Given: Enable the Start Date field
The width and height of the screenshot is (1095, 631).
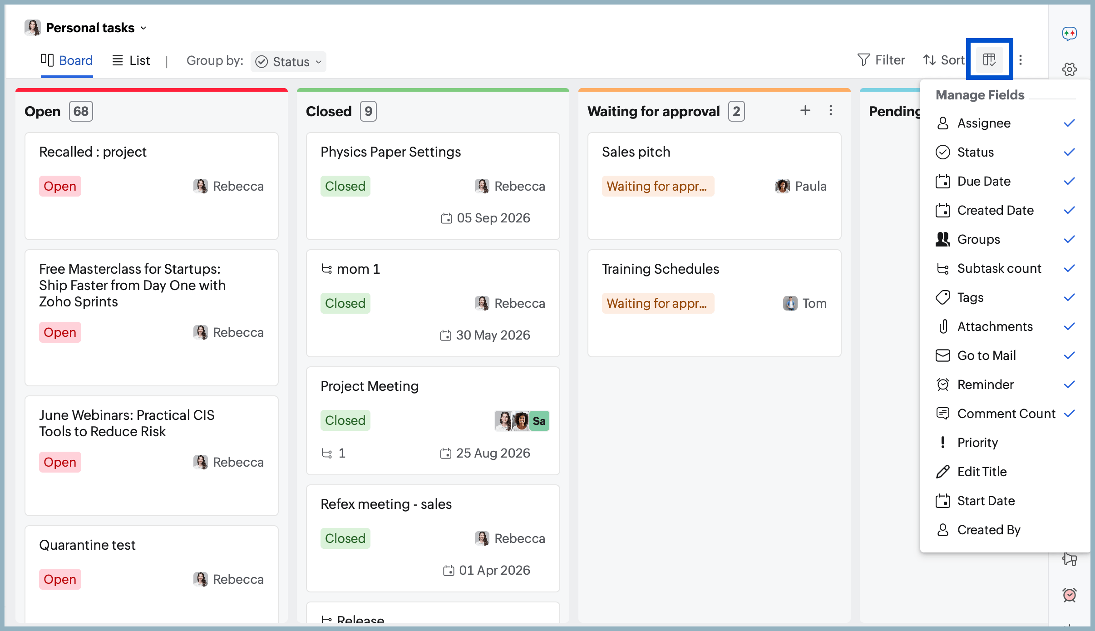Looking at the screenshot, I should click(x=1005, y=501).
